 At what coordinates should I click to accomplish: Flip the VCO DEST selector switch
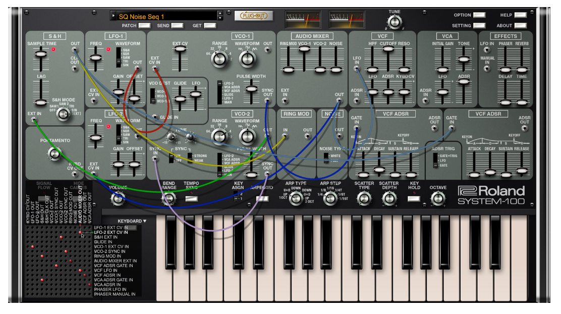click(153, 96)
